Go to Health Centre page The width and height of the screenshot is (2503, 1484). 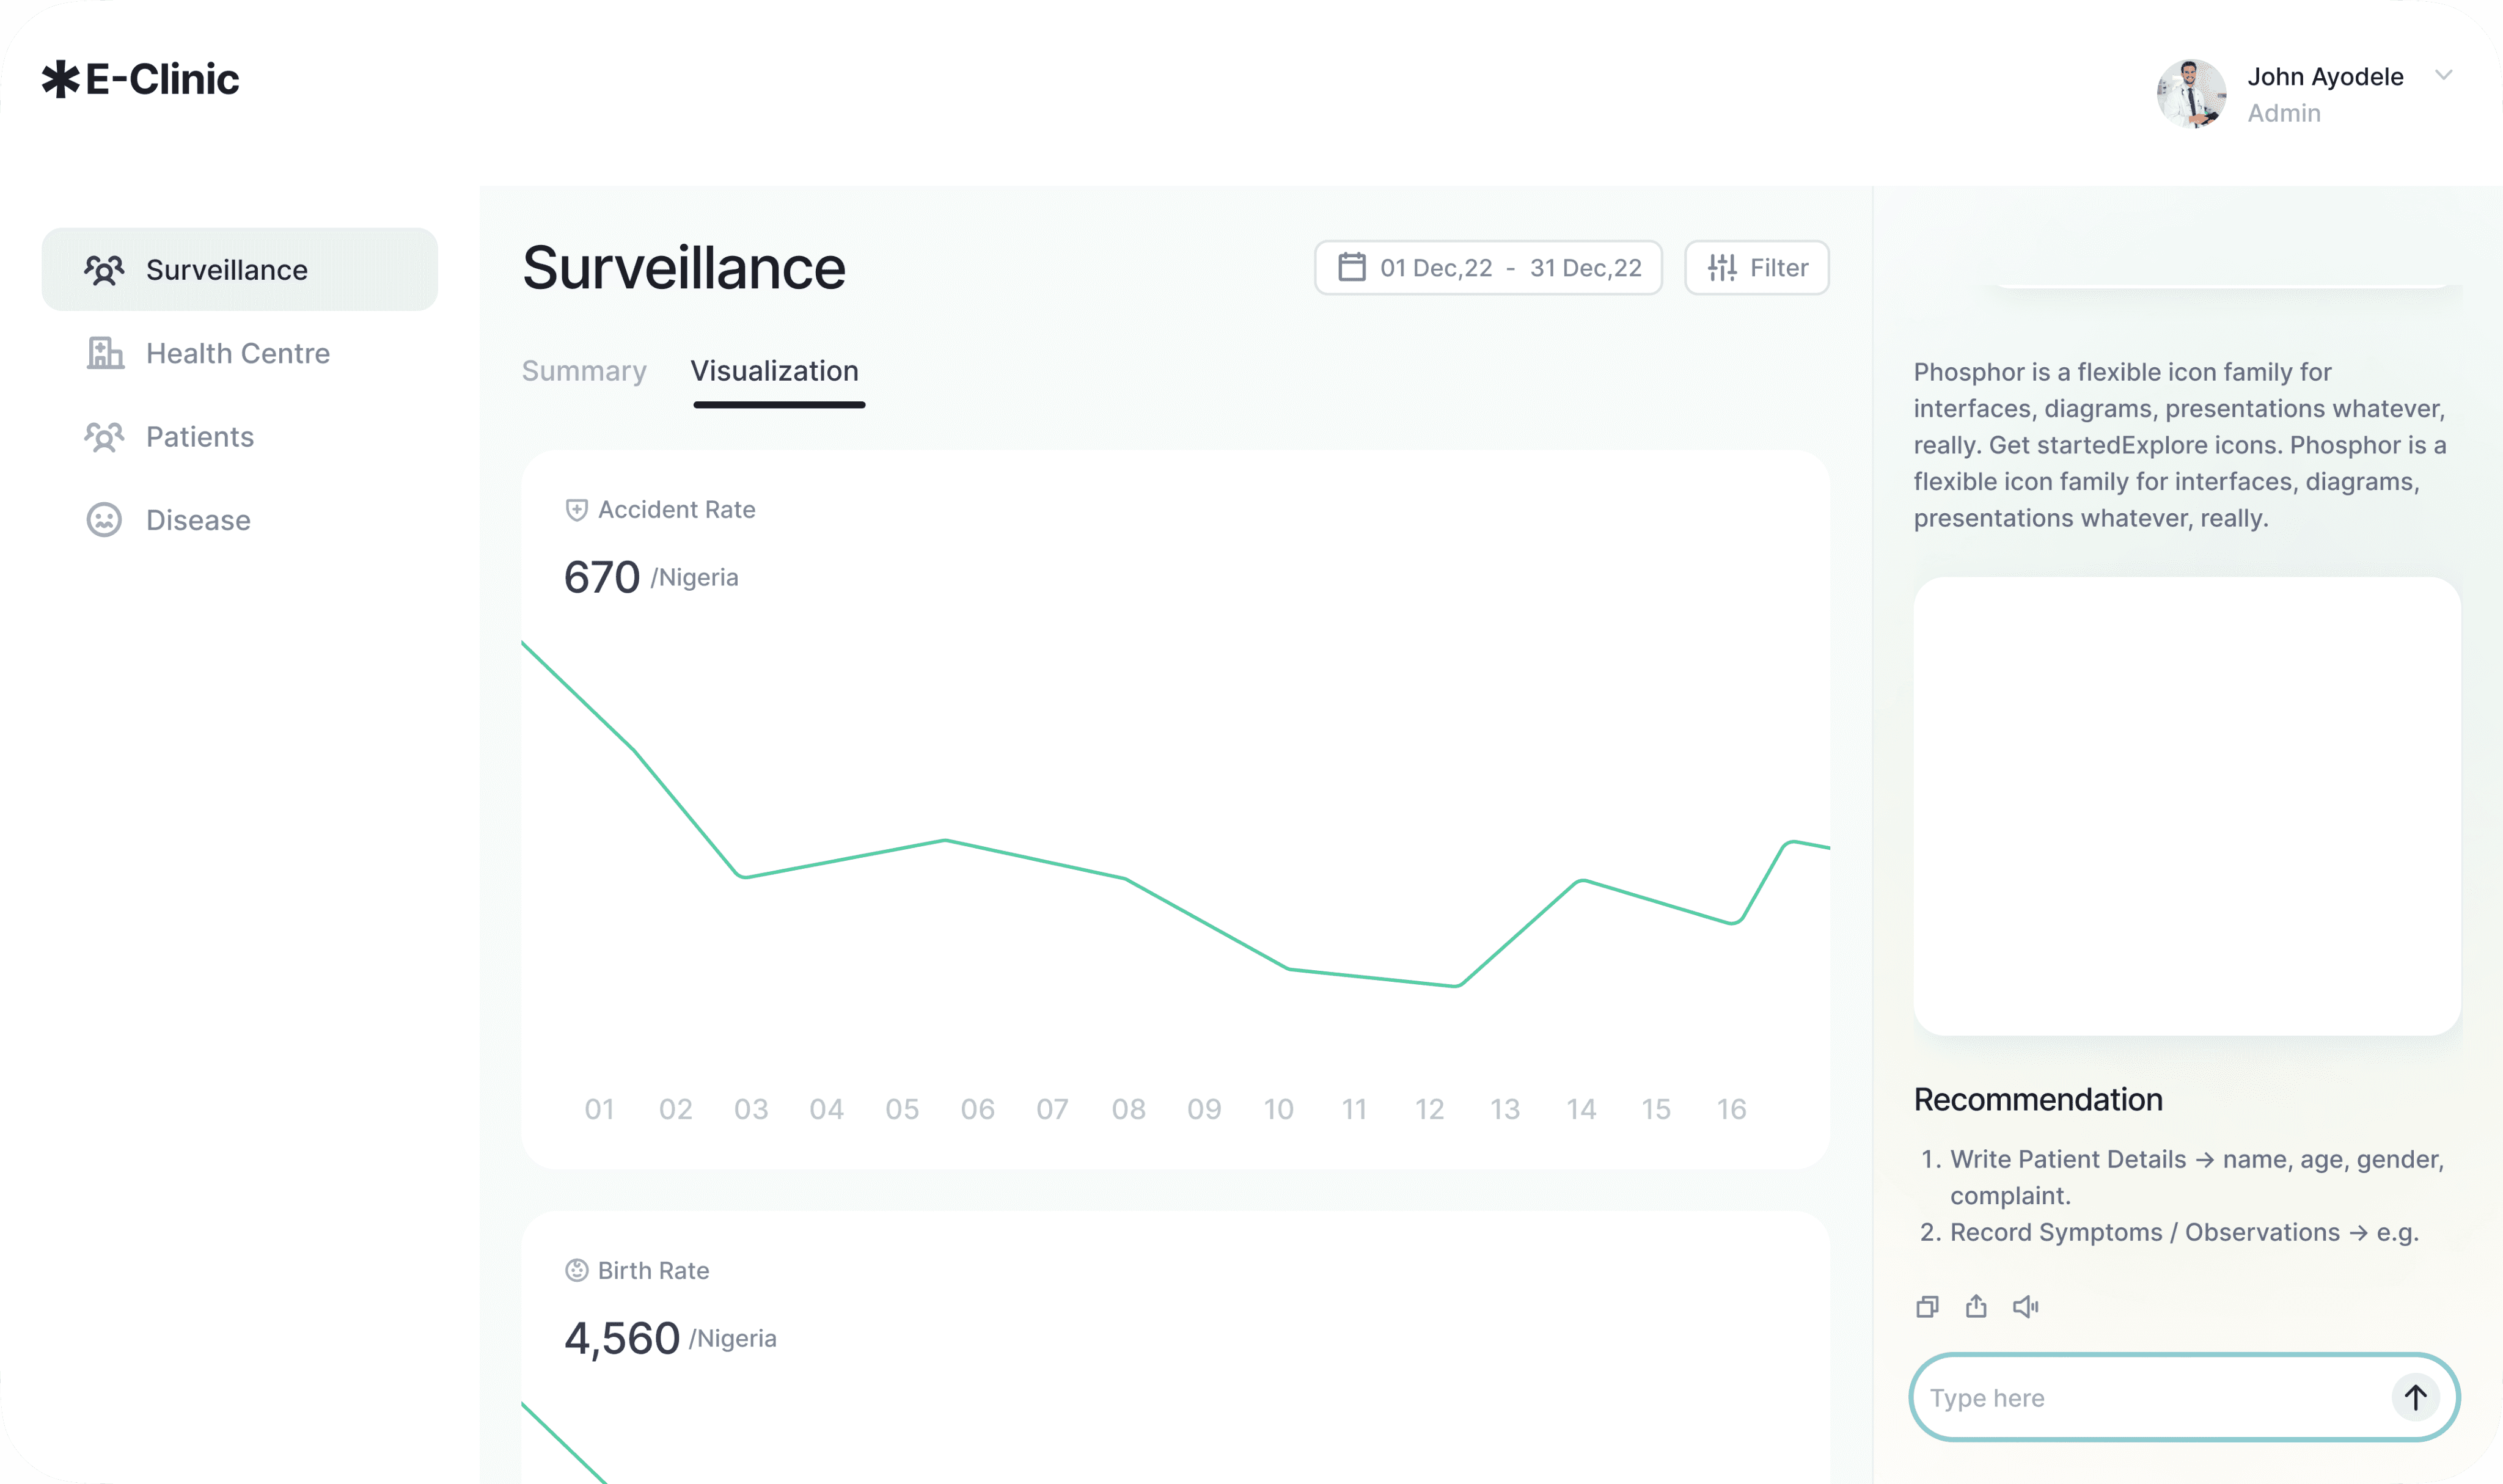[238, 353]
